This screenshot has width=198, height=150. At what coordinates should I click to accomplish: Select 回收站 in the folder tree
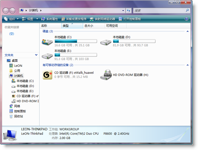(x=16, y=116)
